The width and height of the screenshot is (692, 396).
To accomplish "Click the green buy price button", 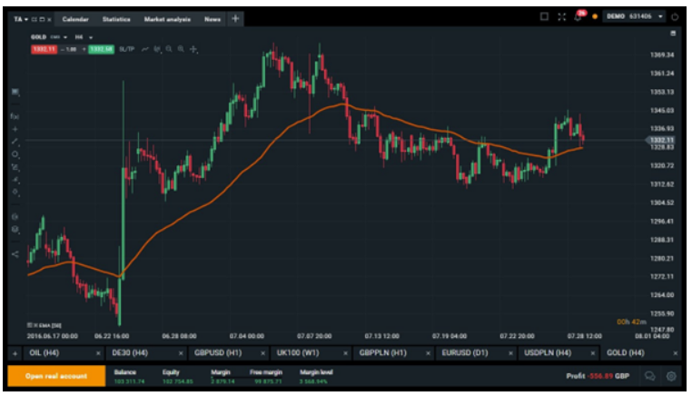I will [101, 49].
